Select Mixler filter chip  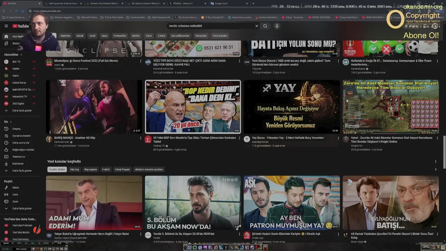tap(136, 36)
